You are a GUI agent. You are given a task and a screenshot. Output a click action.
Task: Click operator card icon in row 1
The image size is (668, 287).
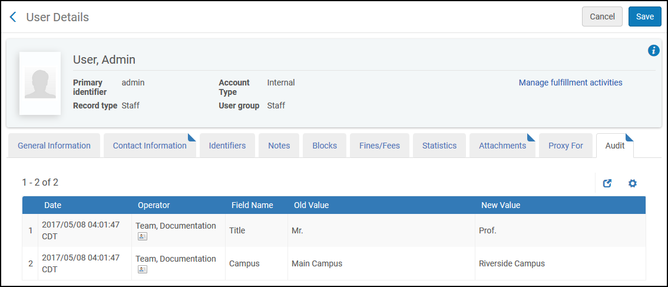[x=143, y=236]
